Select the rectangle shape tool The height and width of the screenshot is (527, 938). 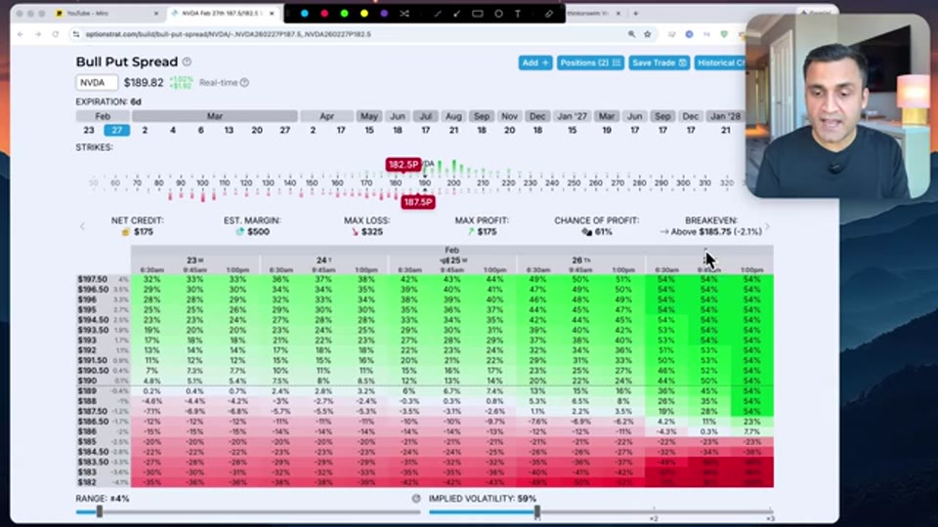pos(478,13)
